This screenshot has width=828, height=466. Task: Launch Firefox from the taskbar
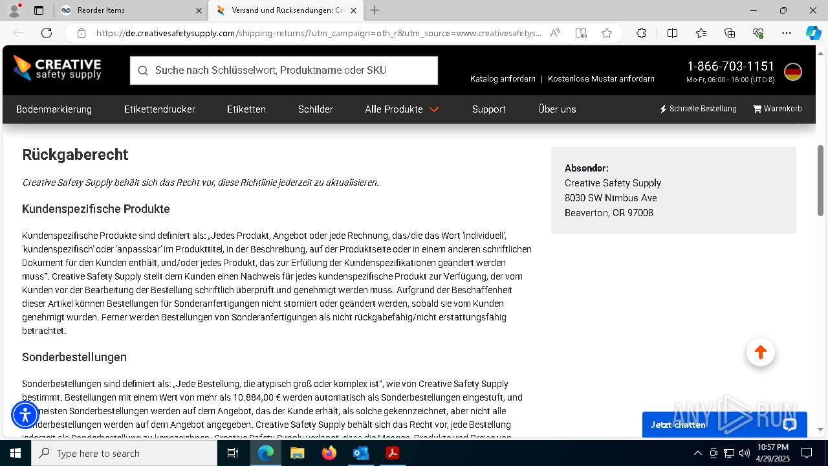click(x=329, y=453)
